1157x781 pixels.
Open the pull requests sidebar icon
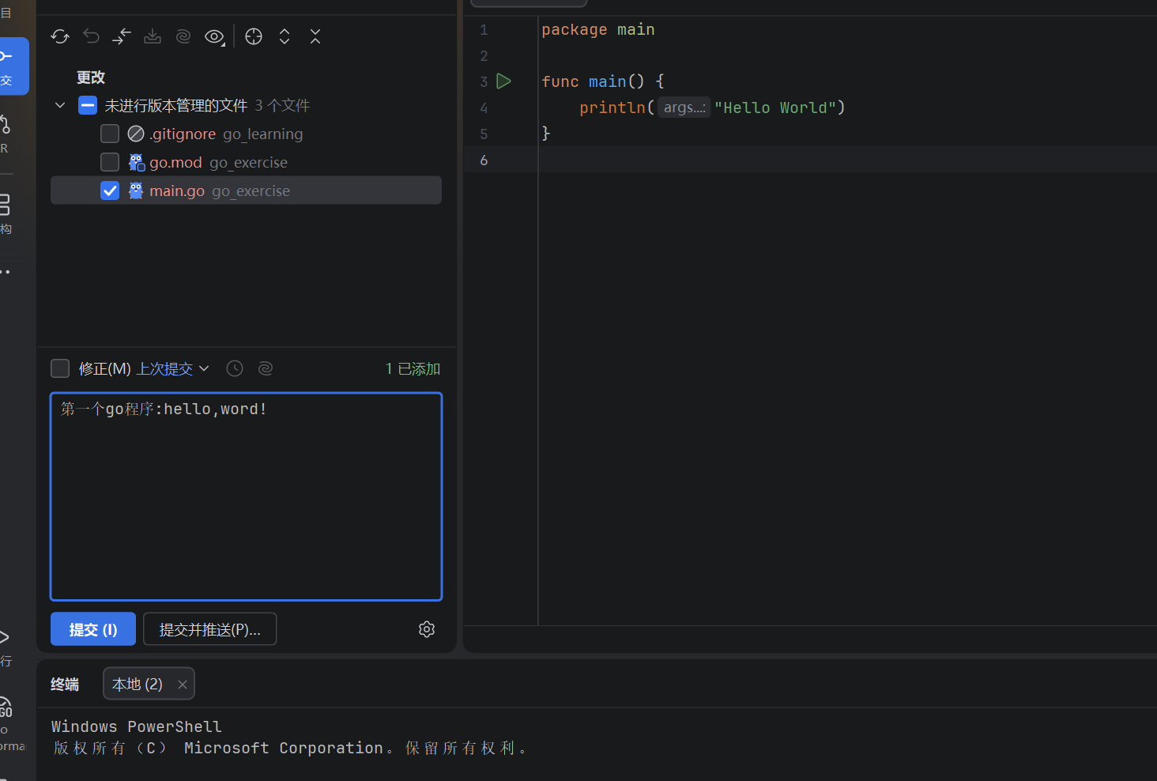pyautogui.click(x=6, y=134)
